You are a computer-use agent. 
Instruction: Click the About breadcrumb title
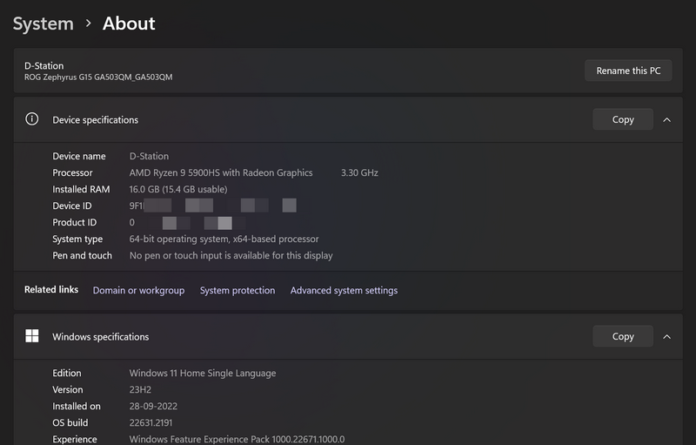[129, 24]
